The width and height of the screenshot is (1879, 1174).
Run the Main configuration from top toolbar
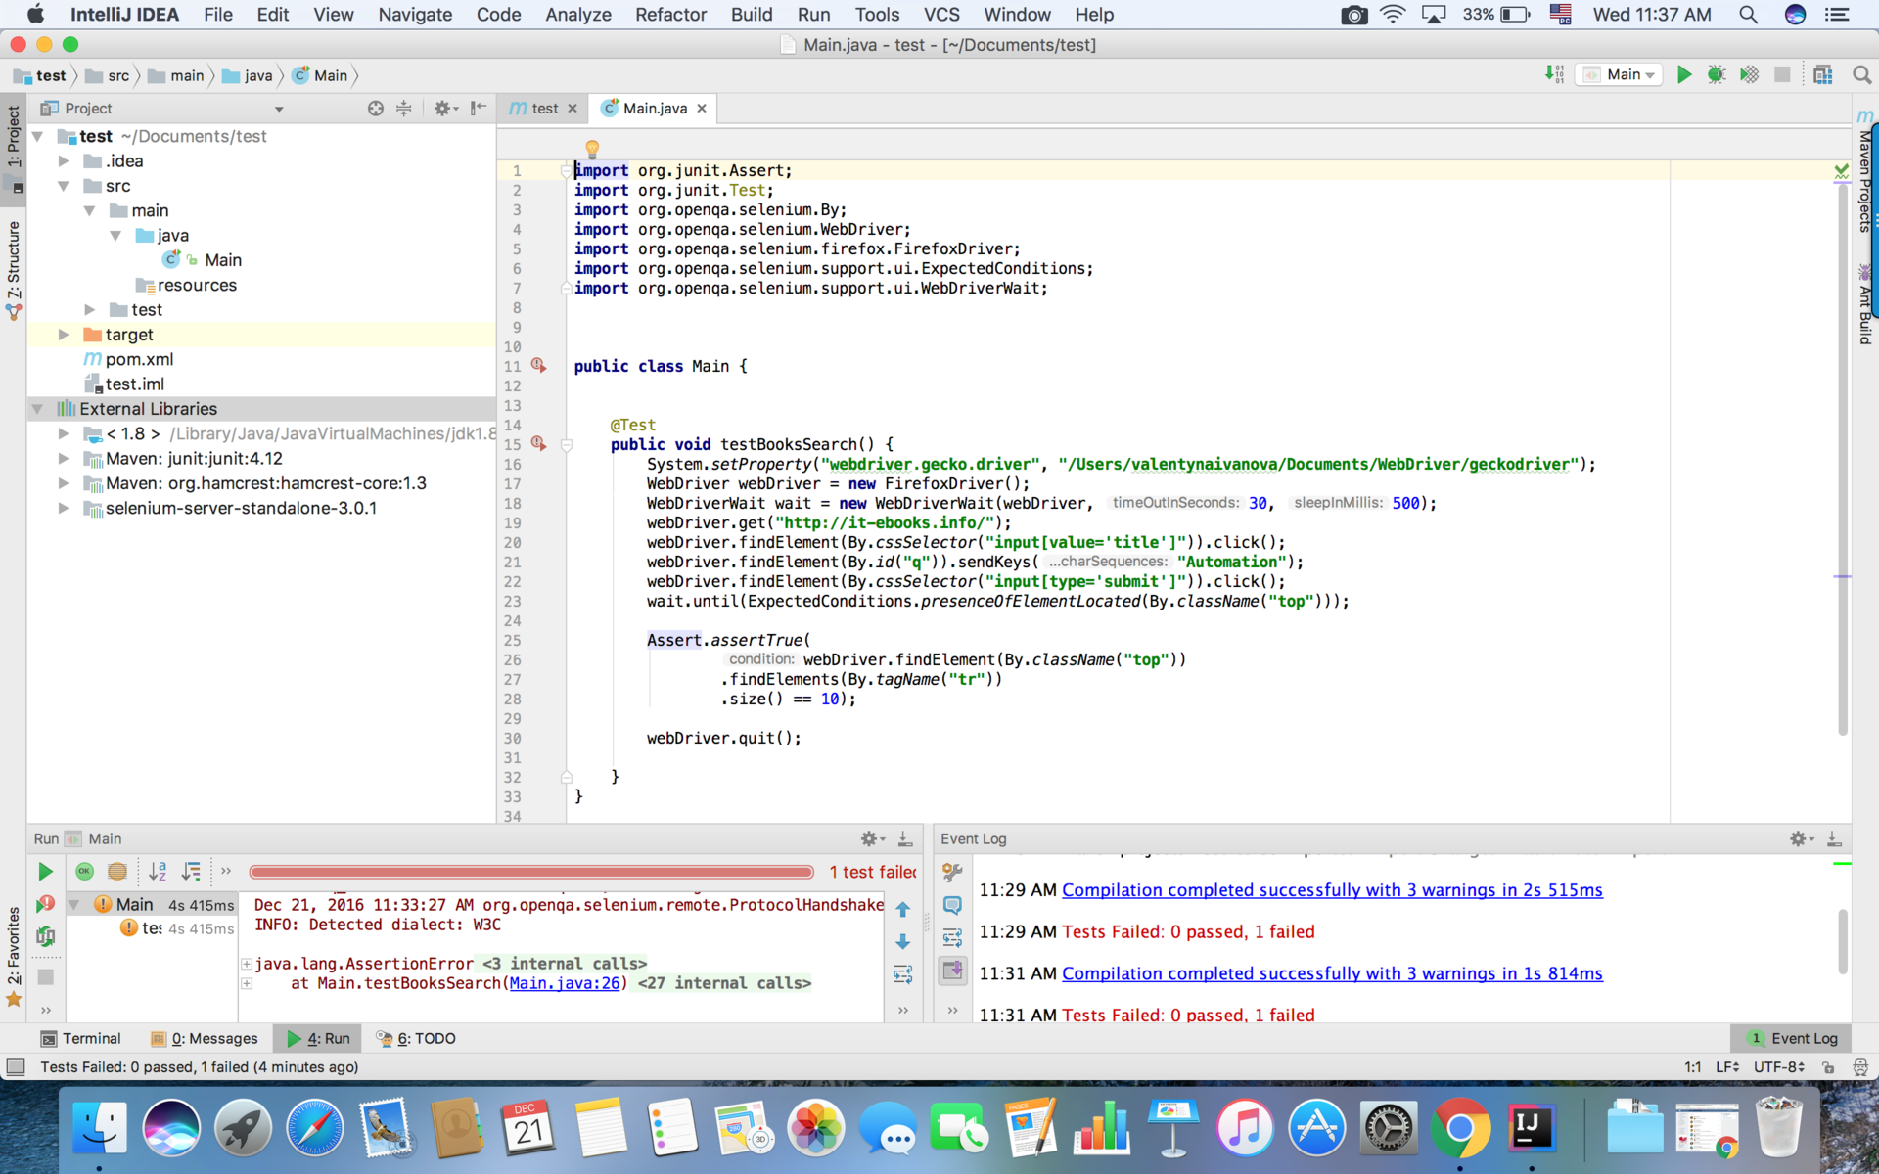1683,74
